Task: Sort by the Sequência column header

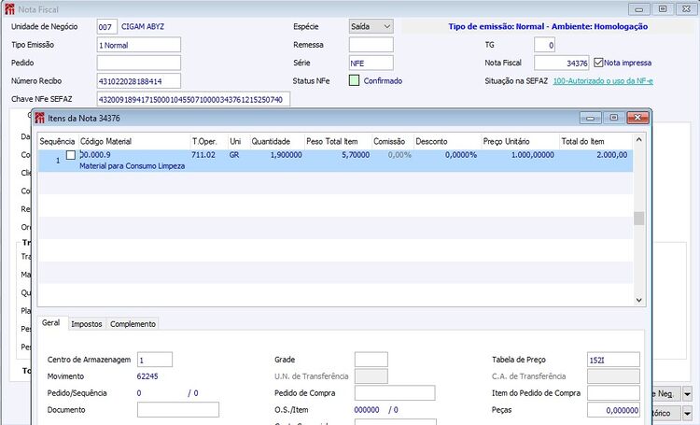Action: [x=57, y=141]
